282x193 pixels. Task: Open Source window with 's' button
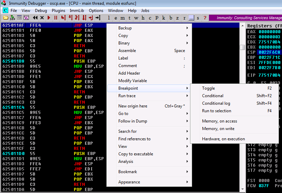(198, 18)
